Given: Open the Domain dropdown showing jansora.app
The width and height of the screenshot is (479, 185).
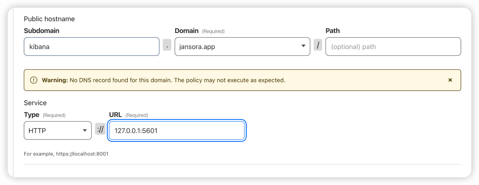Looking at the screenshot, I should point(242,46).
